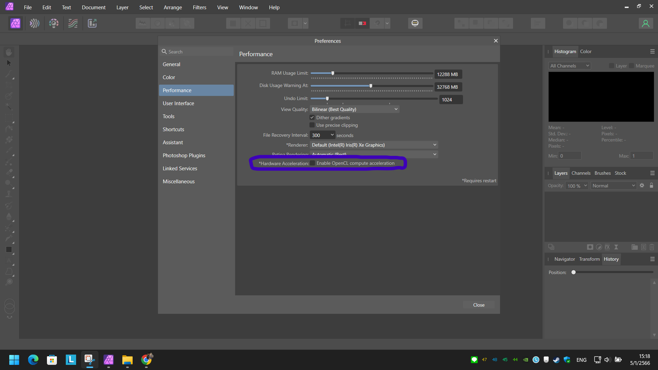Open the Histogram panel hamburger menu
Screen dimensions: 658x370
pos(653,51)
